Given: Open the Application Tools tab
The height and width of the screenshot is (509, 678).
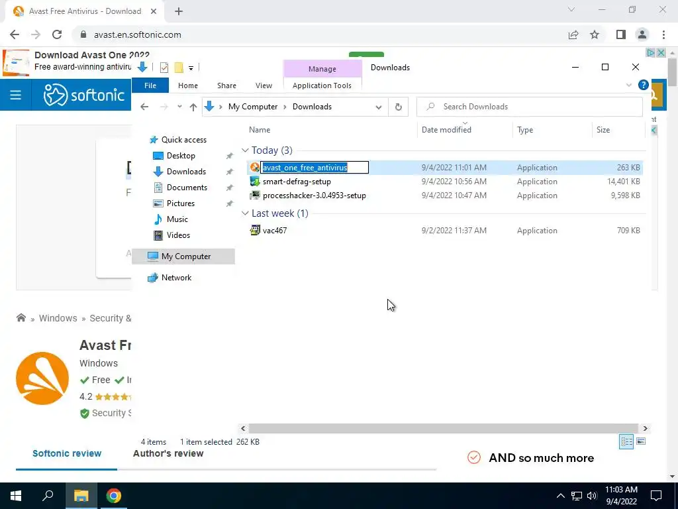Looking at the screenshot, I should click(322, 85).
